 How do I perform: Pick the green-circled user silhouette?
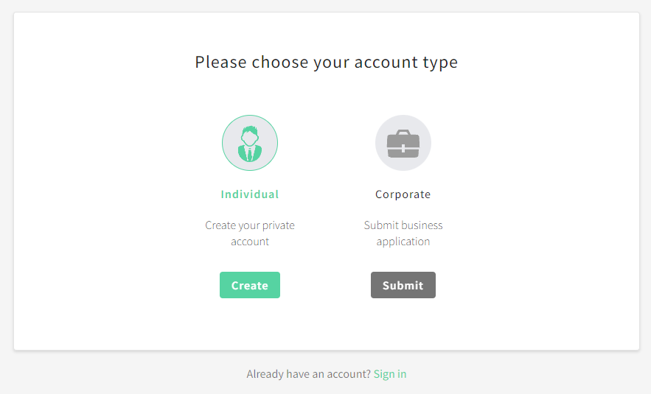point(250,143)
